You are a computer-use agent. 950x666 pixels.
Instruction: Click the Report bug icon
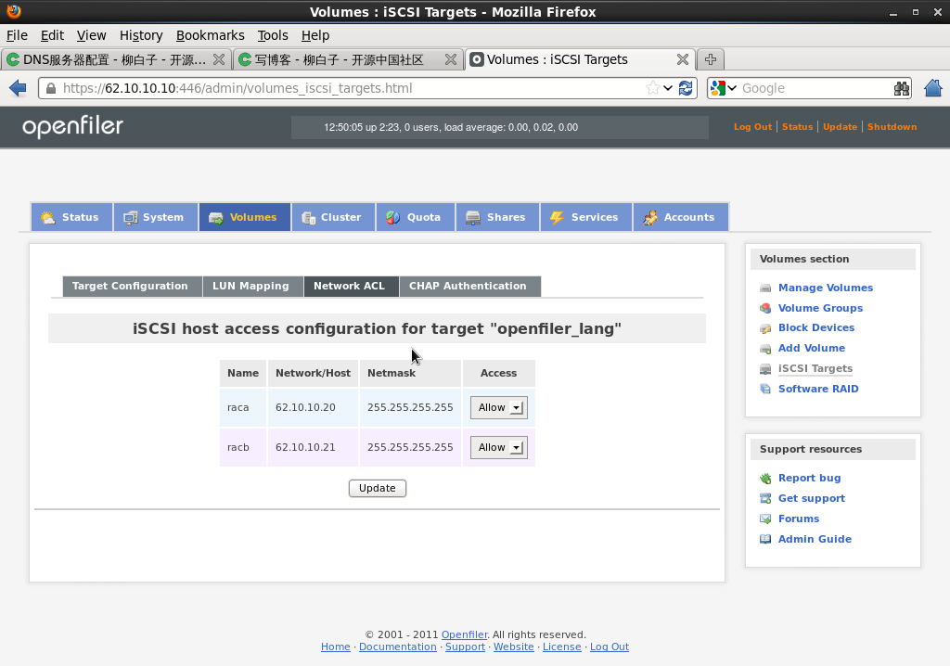(765, 479)
